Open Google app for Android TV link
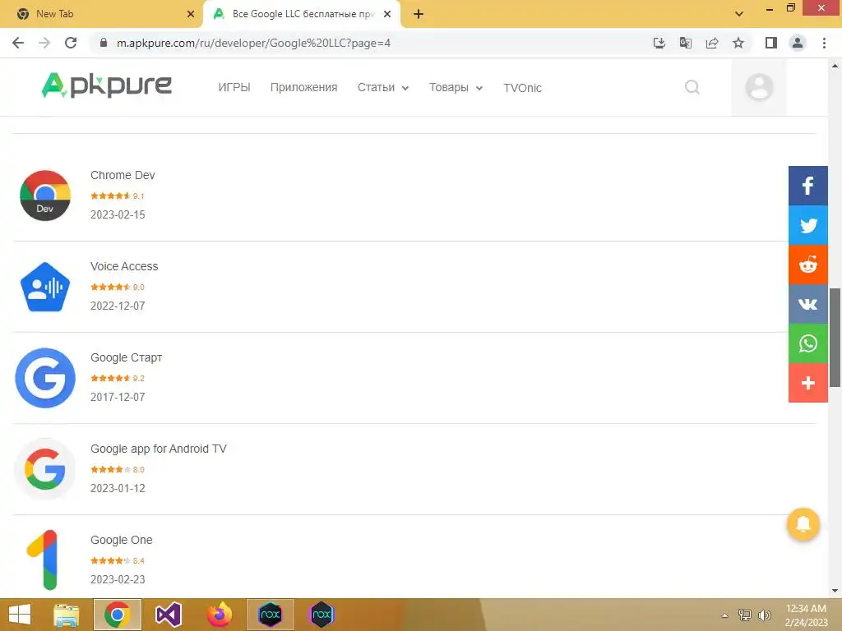Image resolution: width=842 pixels, height=631 pixels. pyautogui.click(x=159, y=449)
